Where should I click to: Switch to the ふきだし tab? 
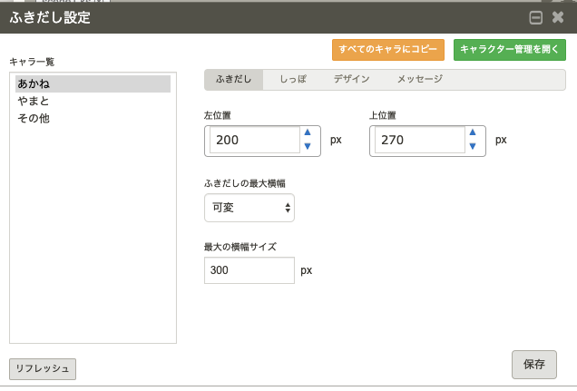pos(234,80)
